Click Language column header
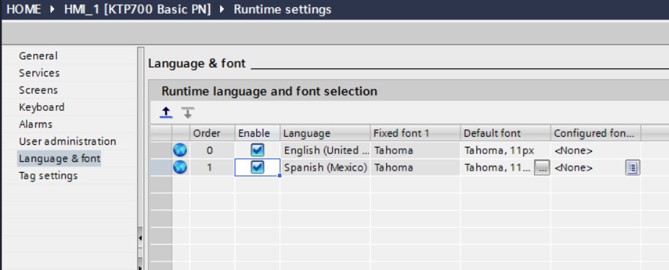Image resolution: width=669 pixels, height=270 pixels. [325, 133]
